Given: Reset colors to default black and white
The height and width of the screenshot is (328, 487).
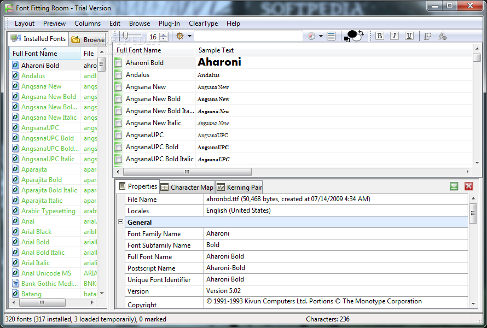Looking at the screenshot, I should pos(346,39).
